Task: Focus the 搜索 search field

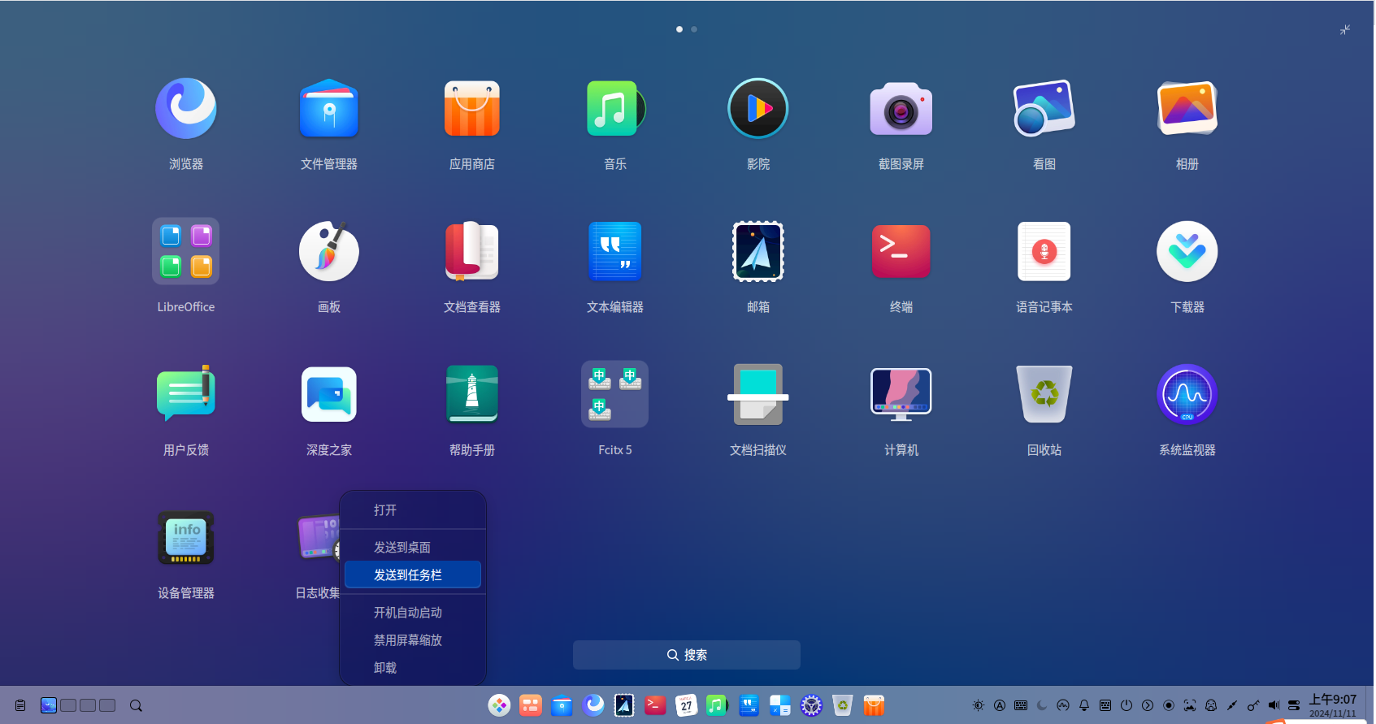Action: click(x=687, y=655)
